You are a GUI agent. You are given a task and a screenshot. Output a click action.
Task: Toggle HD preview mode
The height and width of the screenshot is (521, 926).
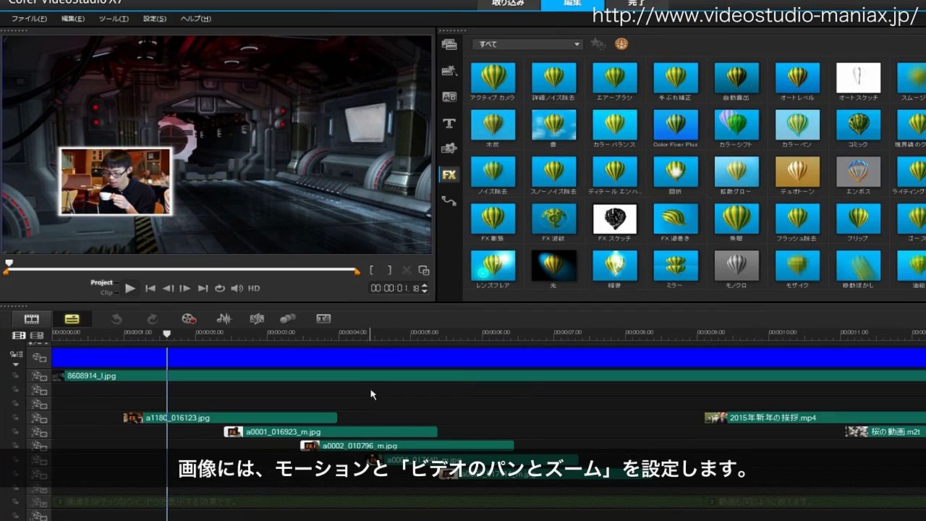pos(254,288)
